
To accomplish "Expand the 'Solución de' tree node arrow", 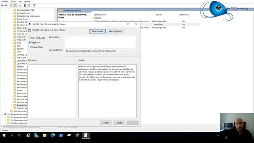I will click(x=12, y=108).
